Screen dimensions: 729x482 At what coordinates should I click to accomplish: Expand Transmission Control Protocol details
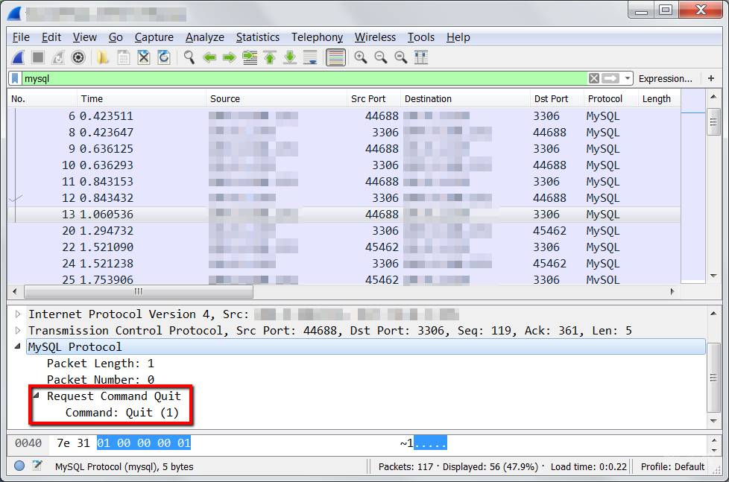pyautogui.click(x=18, y=331)
